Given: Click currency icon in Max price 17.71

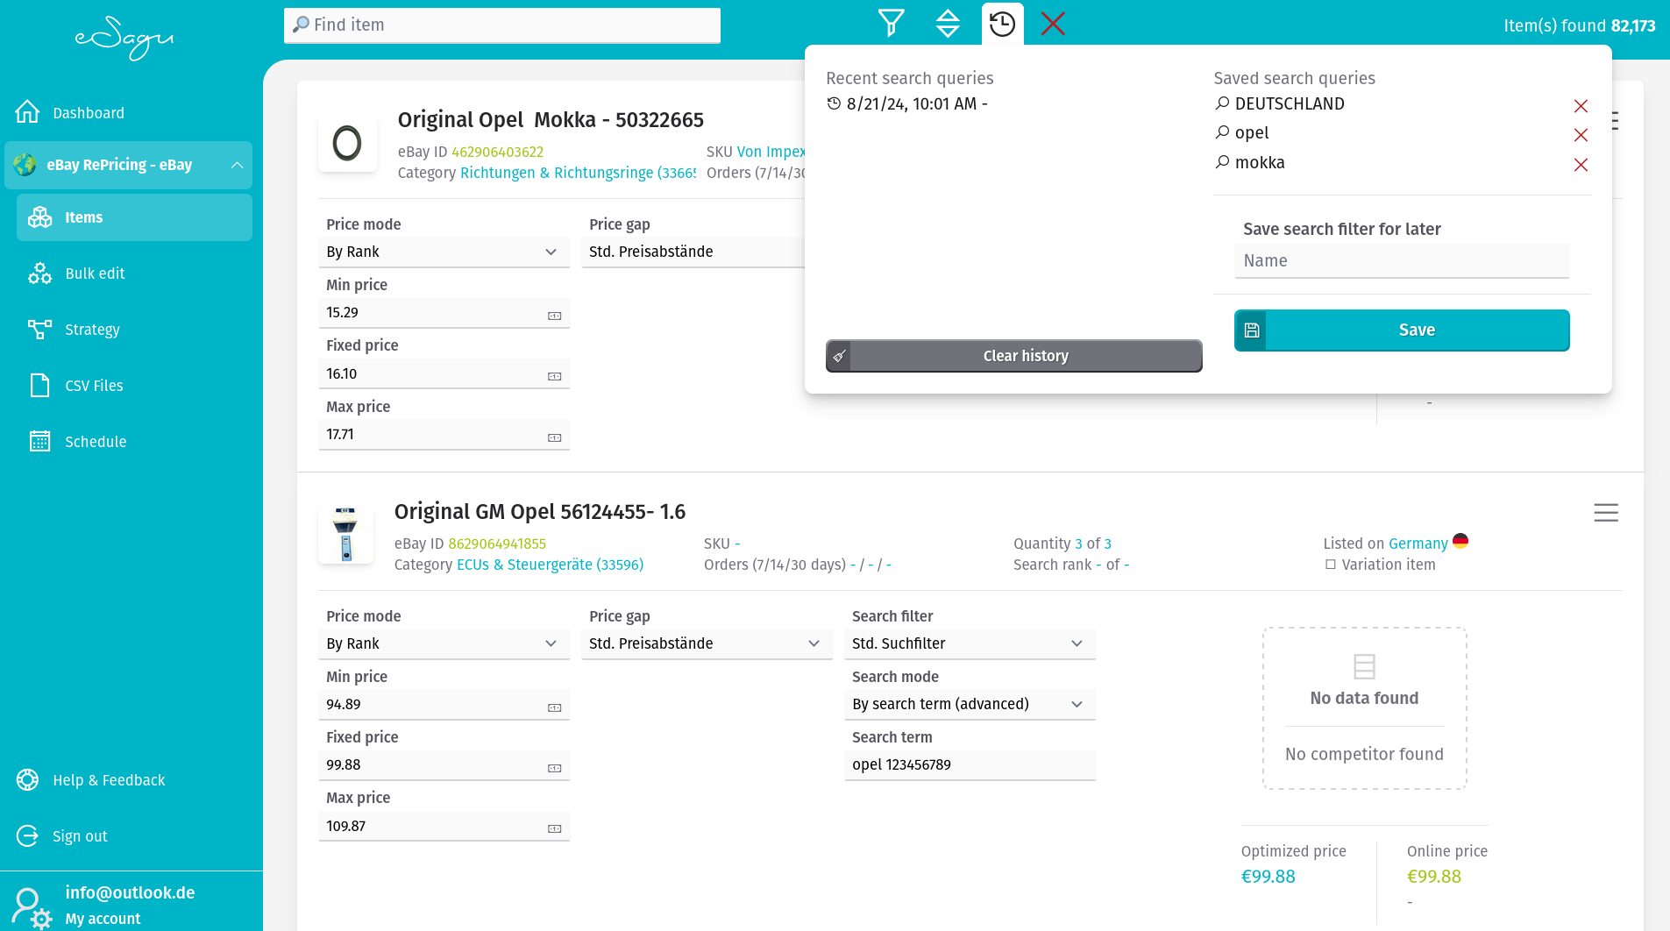Looking at the screenshot, I should (x=555, y=437).
